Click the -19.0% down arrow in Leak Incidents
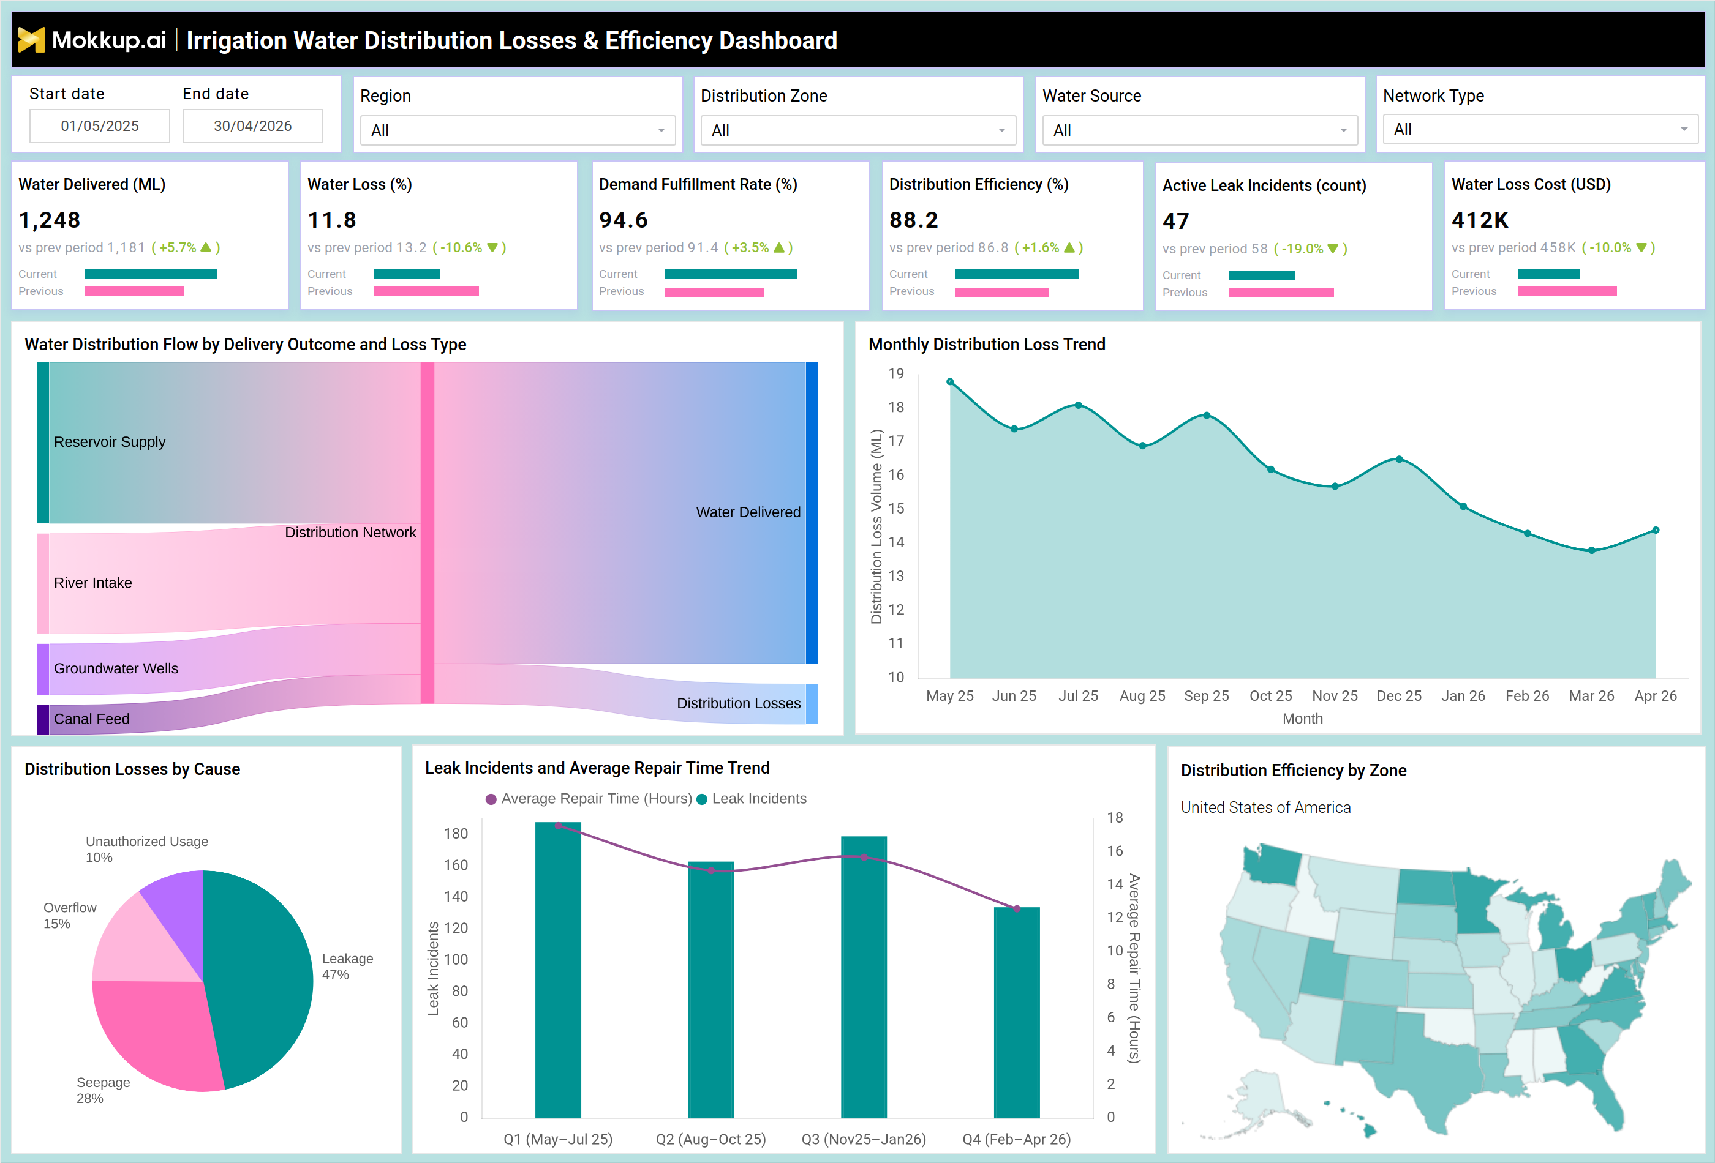Screen dimensions: 1715x1163 click(1333, 249)
